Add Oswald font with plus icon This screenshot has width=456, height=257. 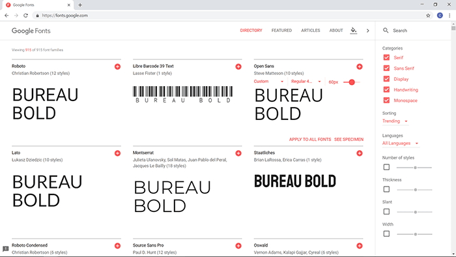(360, 246)
